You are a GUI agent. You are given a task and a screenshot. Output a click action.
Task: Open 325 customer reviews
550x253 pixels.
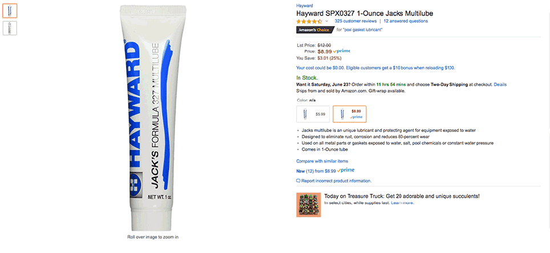[x=355, y=21]
